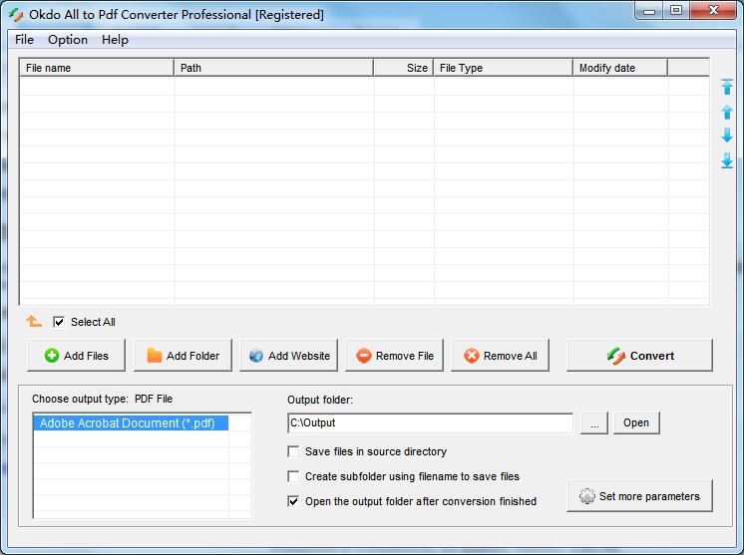Sort by the File Type column header
744x555 pixels.
(x=503, y=68)
